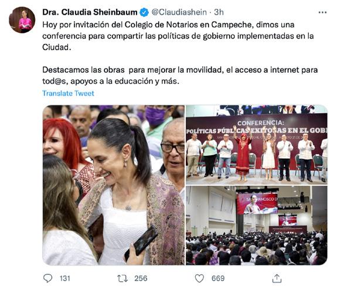Click the blue verified badge
The height and width of the screenshot is (290, 337).
click(x=144, y=12)
